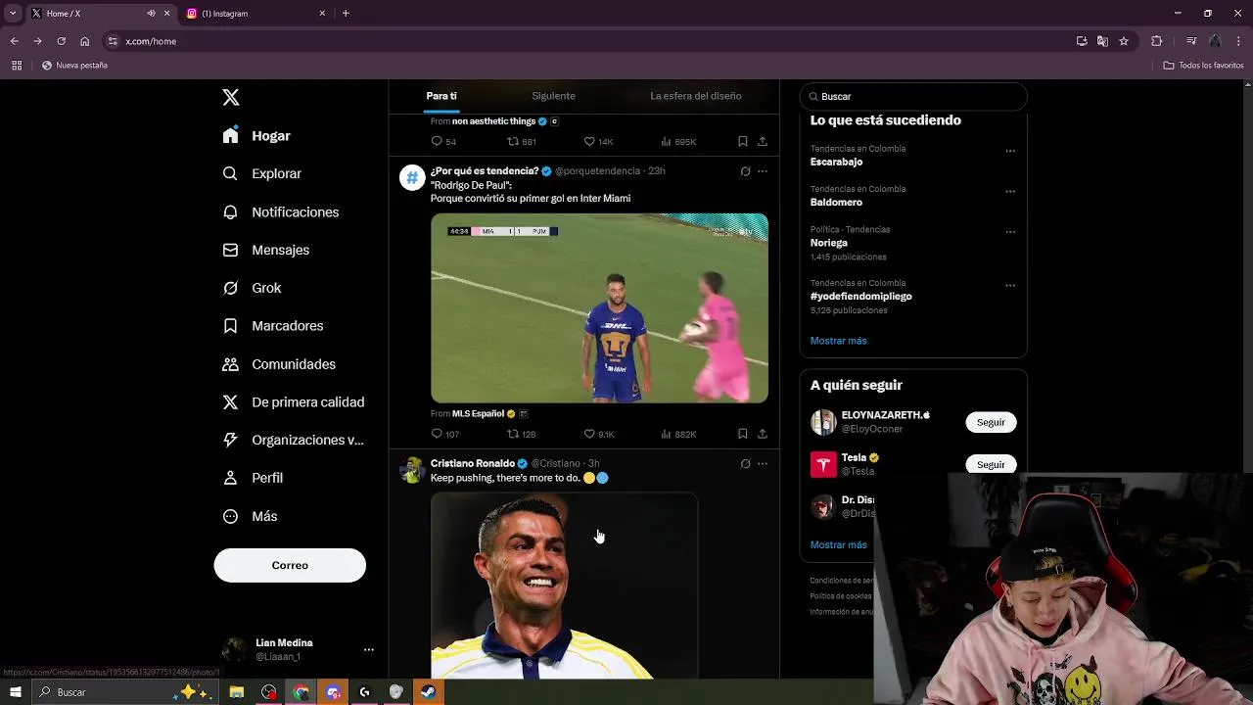Click the Buscar search field on X
This screenshot has width=1253, height=705.
(913, 97)
